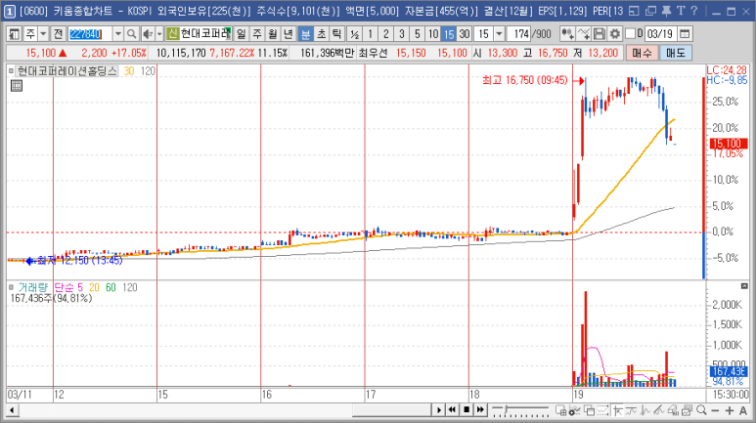Choose the 3-minute interval button

coord(402,34)
